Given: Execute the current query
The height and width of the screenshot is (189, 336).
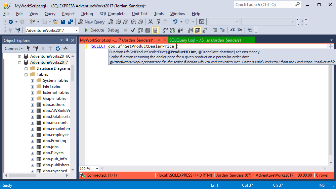Looking at the screenshot, I should tap(94, 30).
